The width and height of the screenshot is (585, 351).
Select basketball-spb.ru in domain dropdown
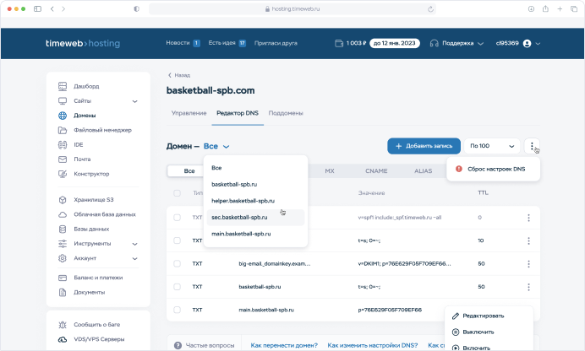[255, 185]
